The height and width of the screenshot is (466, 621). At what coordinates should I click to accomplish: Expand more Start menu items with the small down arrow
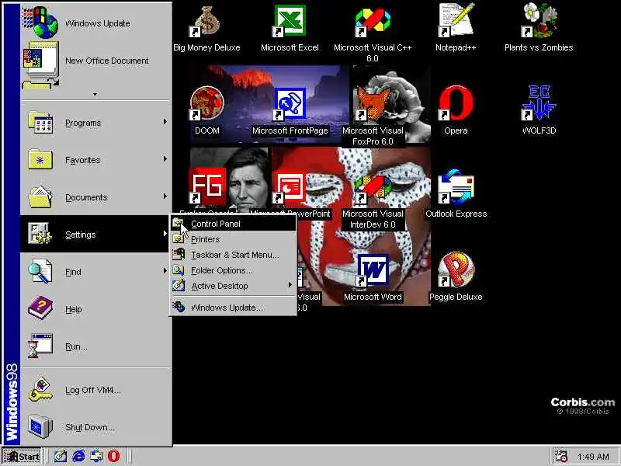(95, 94)
